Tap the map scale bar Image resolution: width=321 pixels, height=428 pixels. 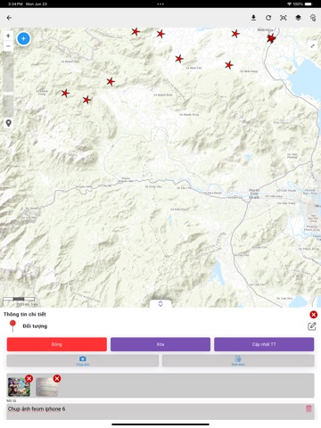pyautogui.click(x=19, y=299)
